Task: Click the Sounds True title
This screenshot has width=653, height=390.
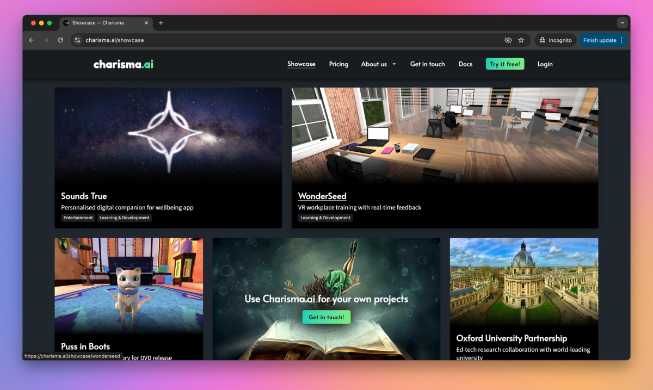Action: point(84,196)
